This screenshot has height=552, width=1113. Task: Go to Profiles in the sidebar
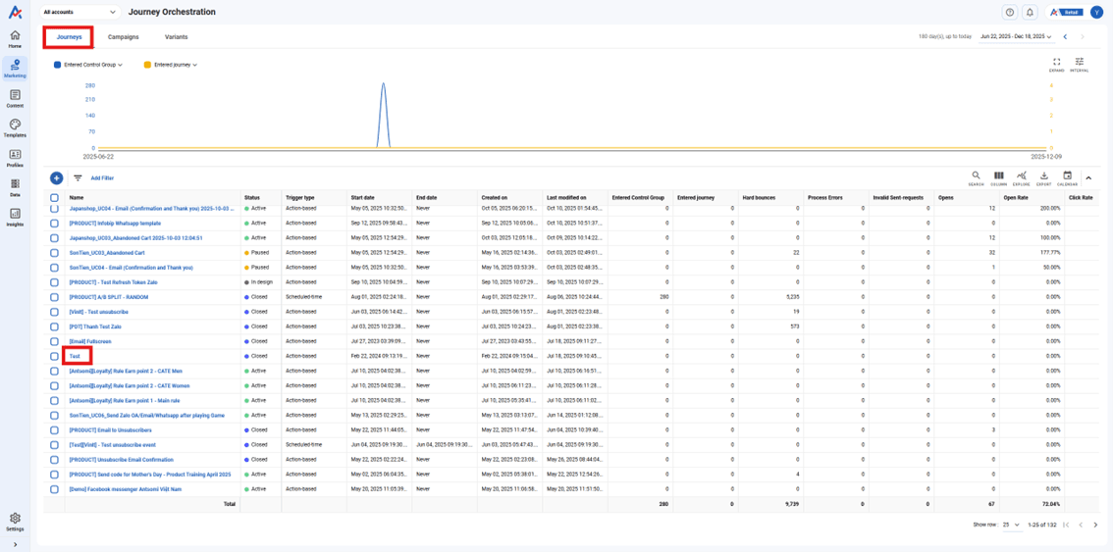click(x=15, y=158)
